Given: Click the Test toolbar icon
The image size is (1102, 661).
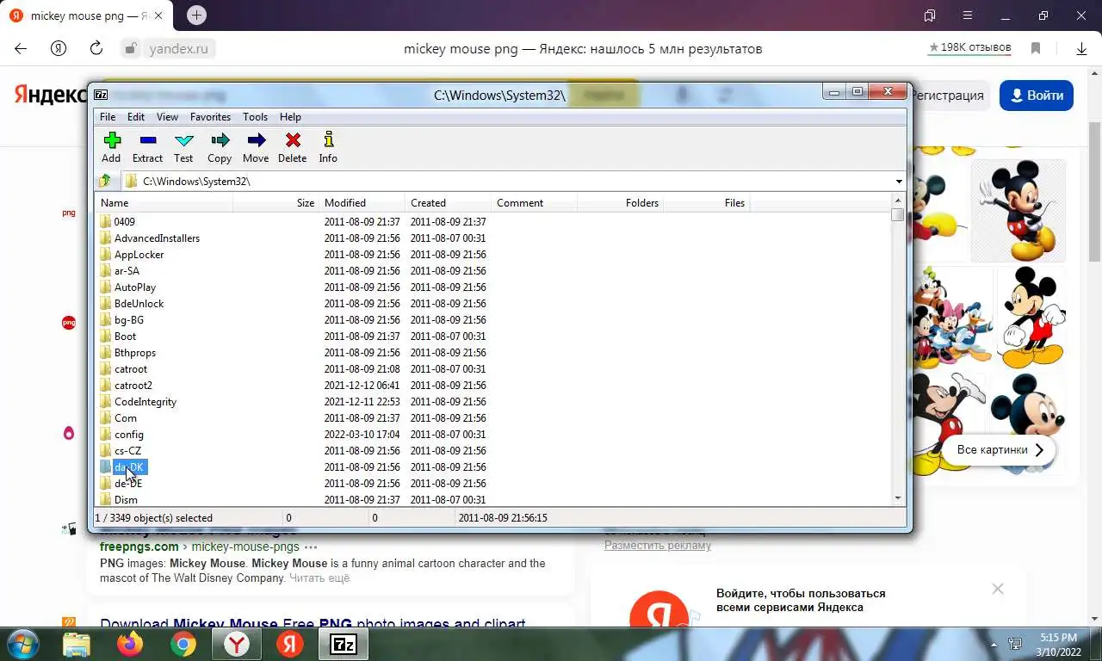Looking at the screenshot, I should 183,146.
